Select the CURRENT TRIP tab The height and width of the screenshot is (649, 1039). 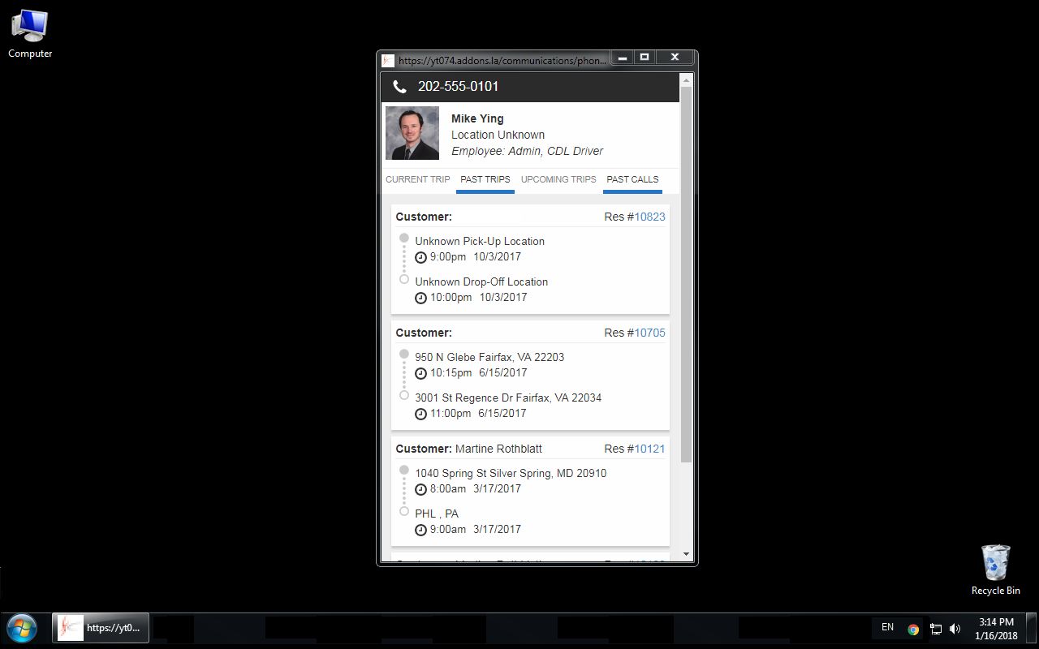point(418,179)
